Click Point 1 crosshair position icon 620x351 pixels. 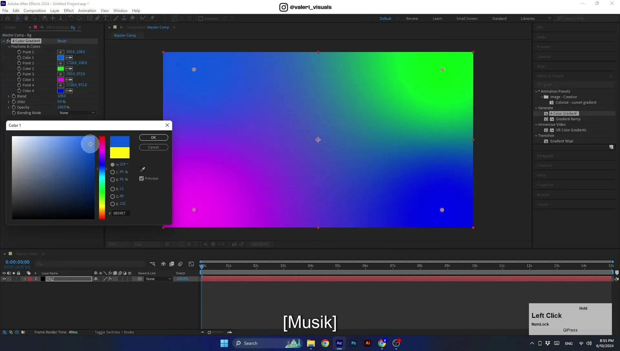click(x=60, y=52)
